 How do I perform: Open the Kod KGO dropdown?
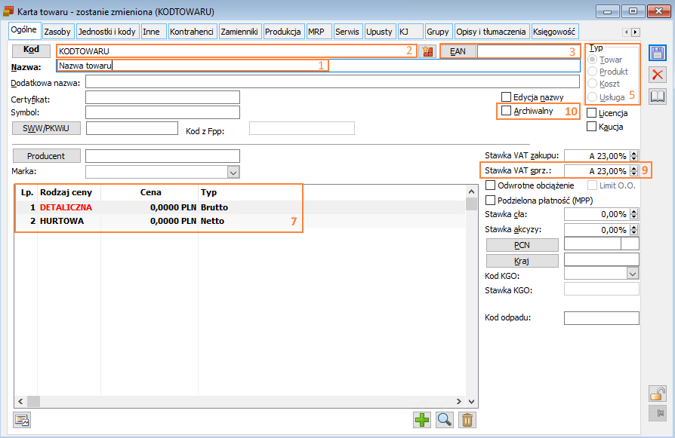[x=633, y=274]
